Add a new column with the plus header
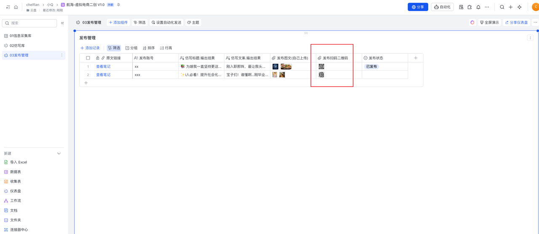 click(416, 58)
